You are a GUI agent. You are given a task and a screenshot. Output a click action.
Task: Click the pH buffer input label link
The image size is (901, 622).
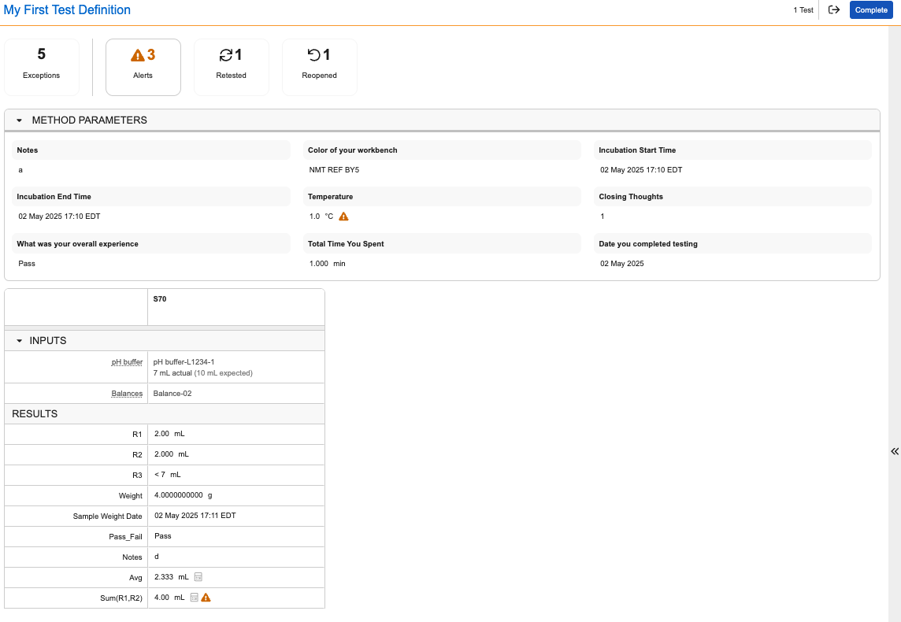[x=127, y=362]
